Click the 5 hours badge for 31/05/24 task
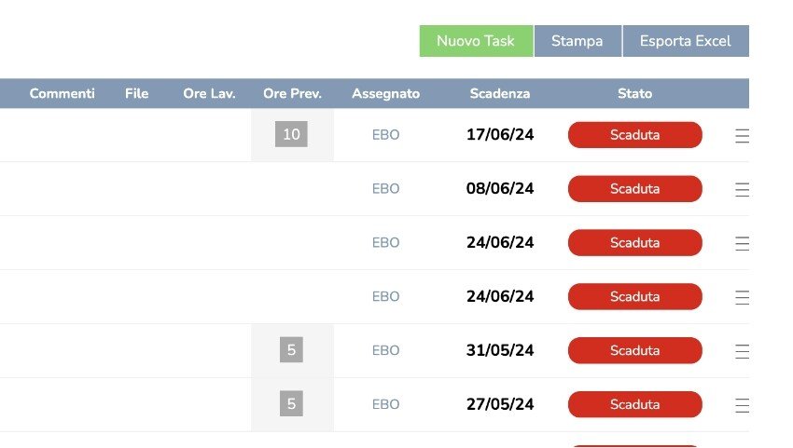Image resolution: width=793 pixels, height=448 pixels. coord(291,351)
